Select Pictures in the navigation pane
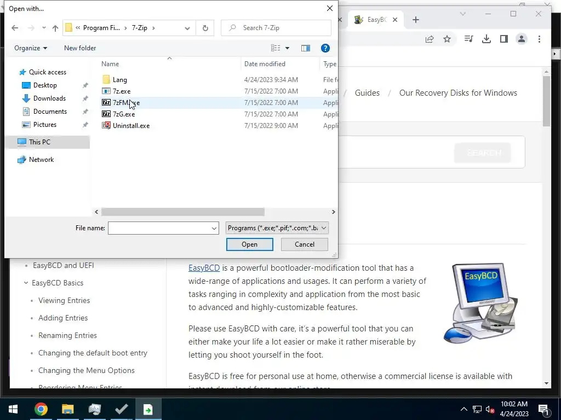 pyautogui.click(x=44, y=125)
